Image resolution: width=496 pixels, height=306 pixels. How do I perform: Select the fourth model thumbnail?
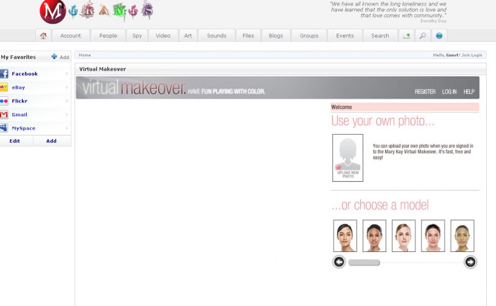pyautogui.click(x=433, y=236)
